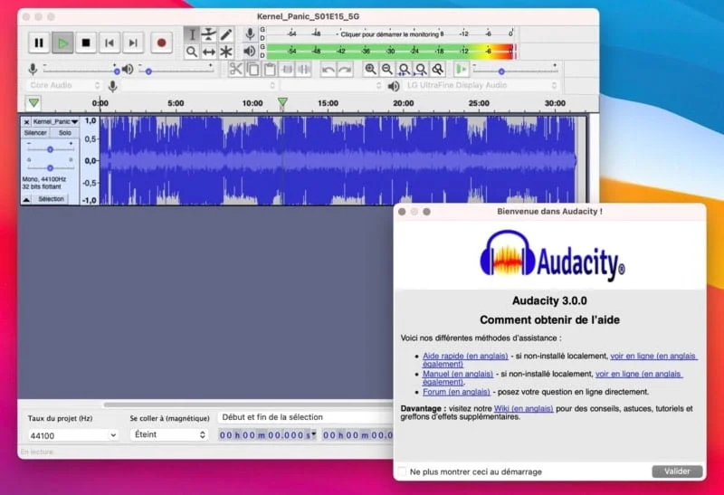The image size is (724, 495).
Task: Open Aide rapide (en anglais) link
Action: pyautogui.click(x=465, y=356)
